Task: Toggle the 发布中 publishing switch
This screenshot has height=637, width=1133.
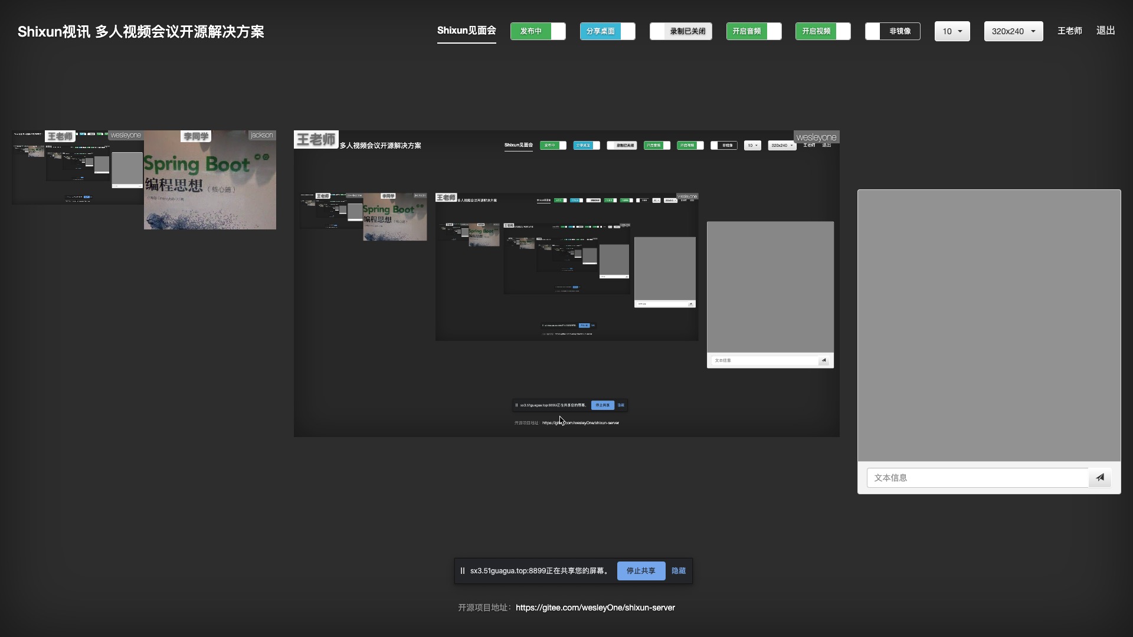Action: click(x=538, y=31)
